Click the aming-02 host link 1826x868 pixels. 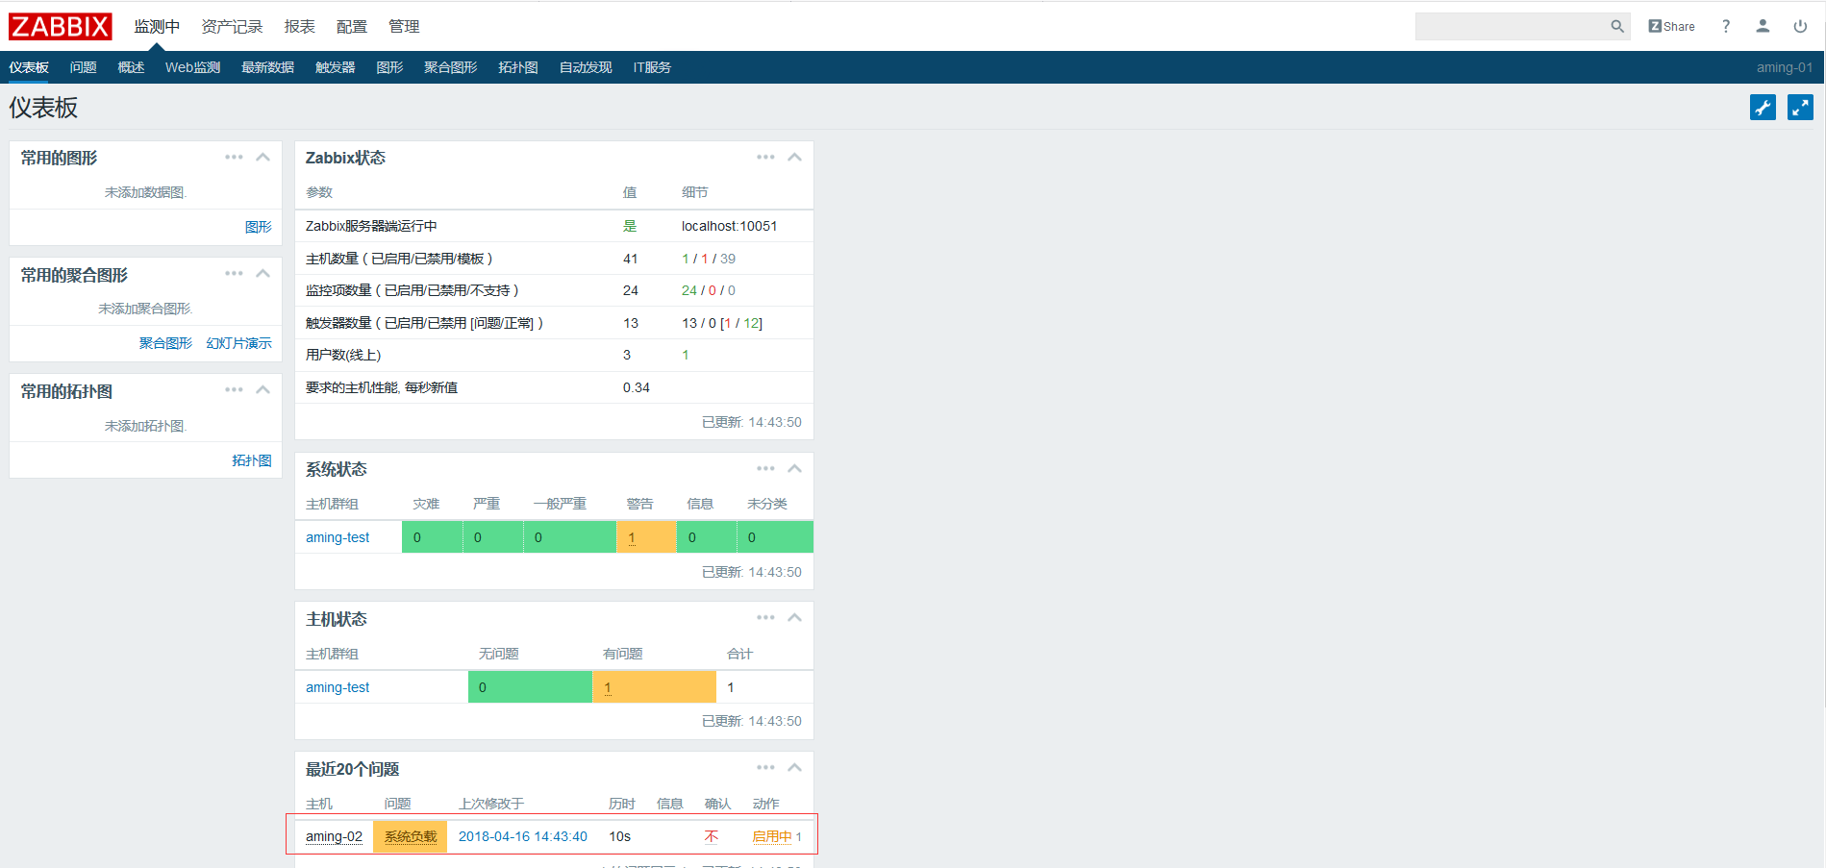[x=334, y=836]
